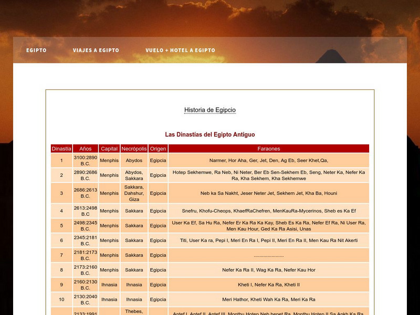Select the 2498:2345 B.C. years cell

(86, 226)
